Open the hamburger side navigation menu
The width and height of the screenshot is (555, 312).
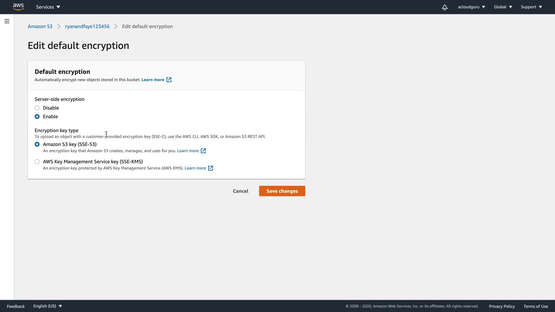(7, 21)
